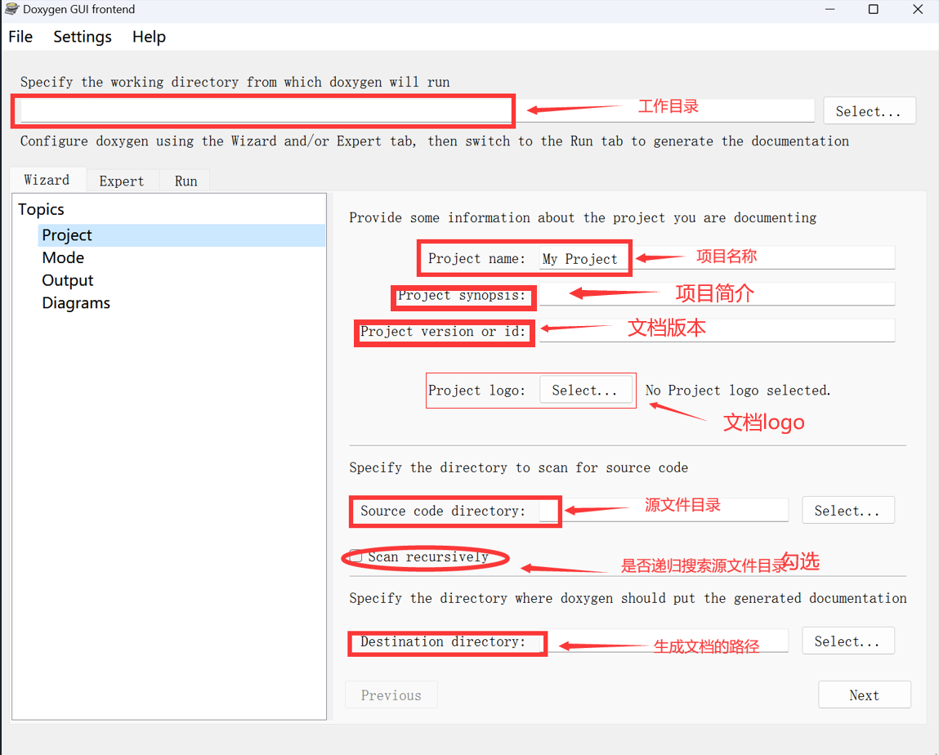This screenshot has height=755, width=939.
Task: Select the Output topic
Action: (67, 280)
